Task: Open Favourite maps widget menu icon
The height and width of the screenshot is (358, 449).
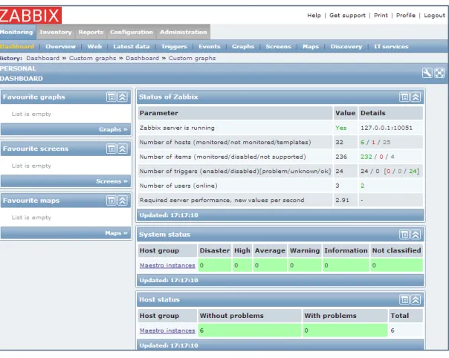Action: point(112,201)
